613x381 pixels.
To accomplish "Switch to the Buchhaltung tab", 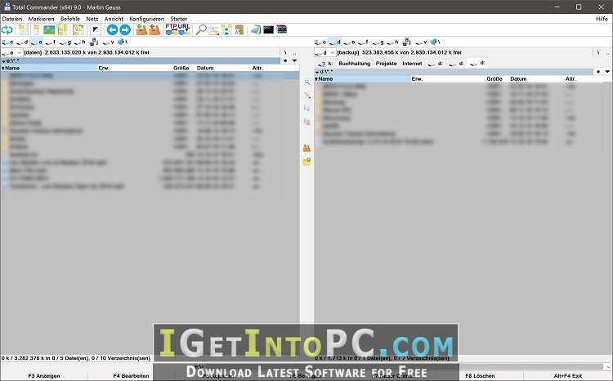I will tap(354, 64).
